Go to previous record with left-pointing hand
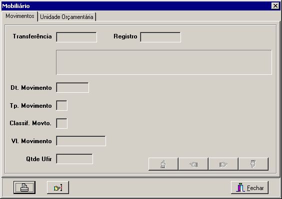This screenshot has width=282, height=199. [x=193, y=164]
